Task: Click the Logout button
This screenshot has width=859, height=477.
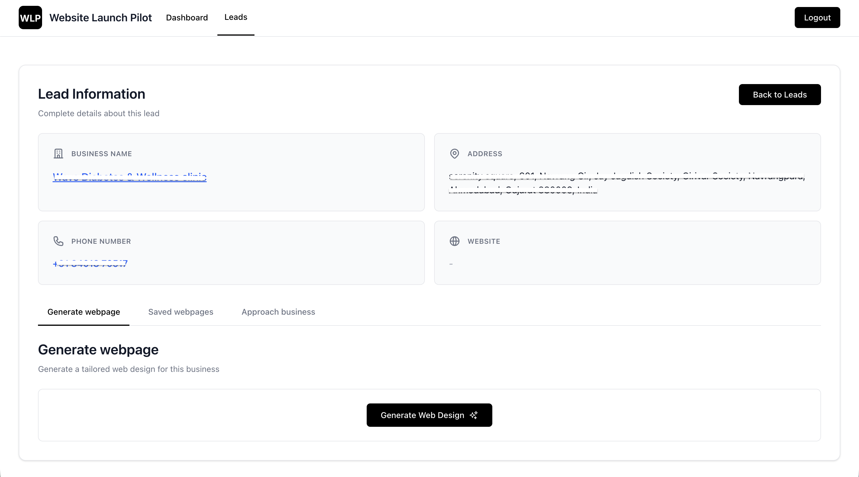Action: coord(817,18)
